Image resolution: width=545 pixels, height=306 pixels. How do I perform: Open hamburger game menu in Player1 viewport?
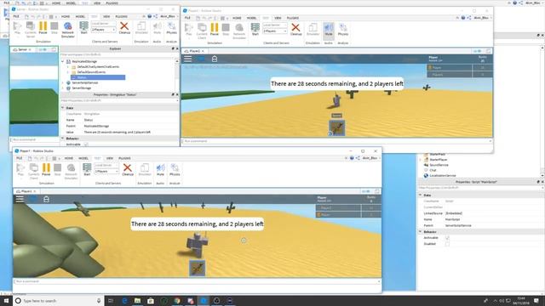(x=20, y=199)
